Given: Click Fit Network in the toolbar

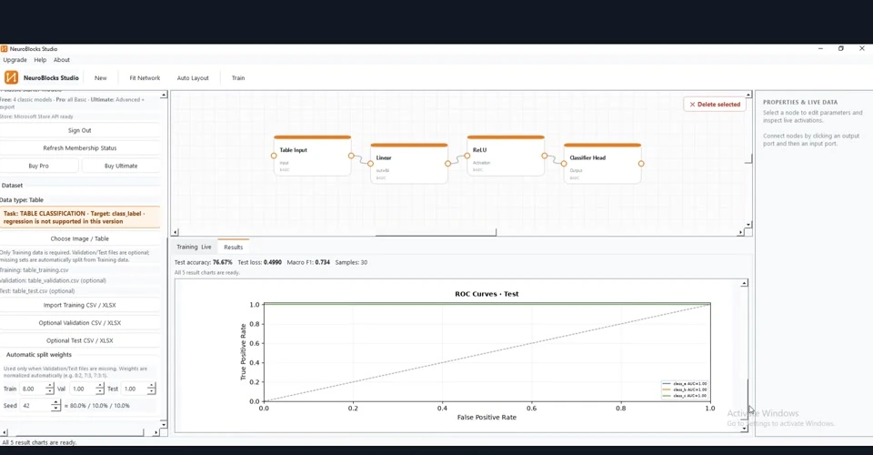Looking at the screenshot, I should coord(145,78).
